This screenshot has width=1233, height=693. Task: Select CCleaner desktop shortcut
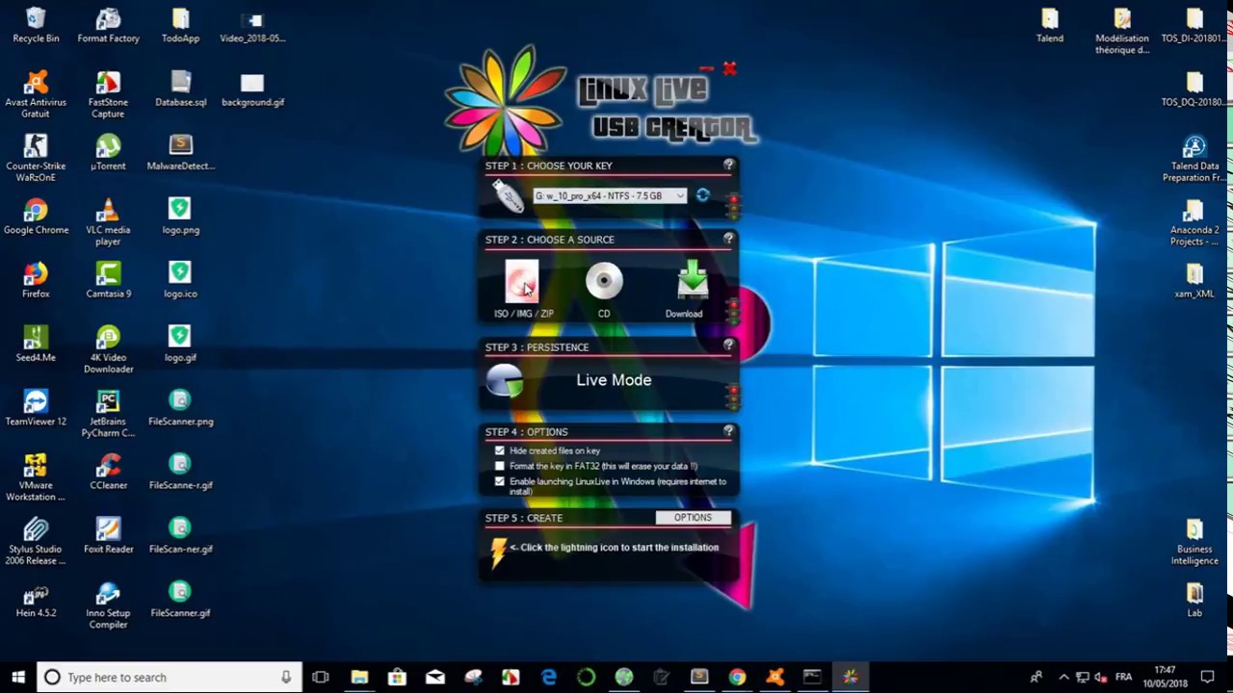coord(108,472)
